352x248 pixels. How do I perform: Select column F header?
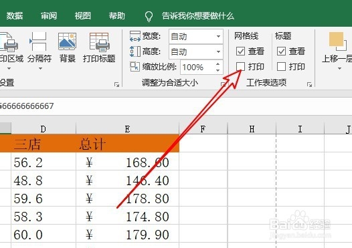203,129
